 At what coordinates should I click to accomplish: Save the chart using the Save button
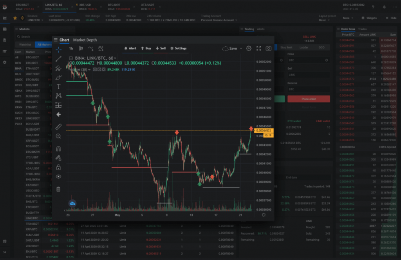[x=230, y=48]
